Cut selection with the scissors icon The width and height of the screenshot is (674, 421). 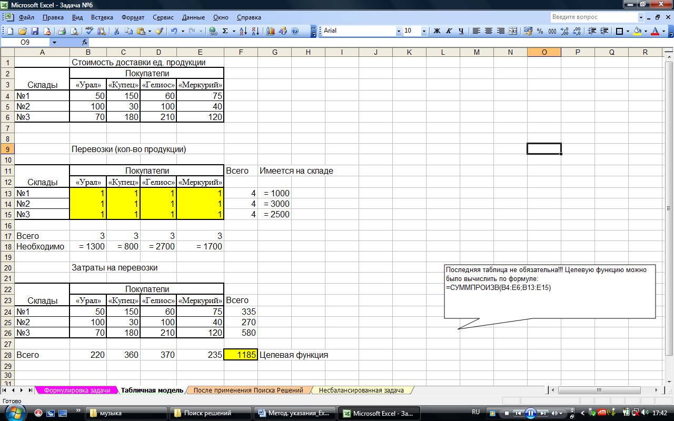click(116, 31)
